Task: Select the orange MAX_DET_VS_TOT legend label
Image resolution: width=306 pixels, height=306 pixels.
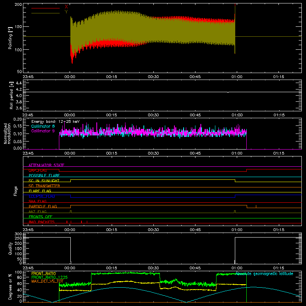Action: pos(47,281)
